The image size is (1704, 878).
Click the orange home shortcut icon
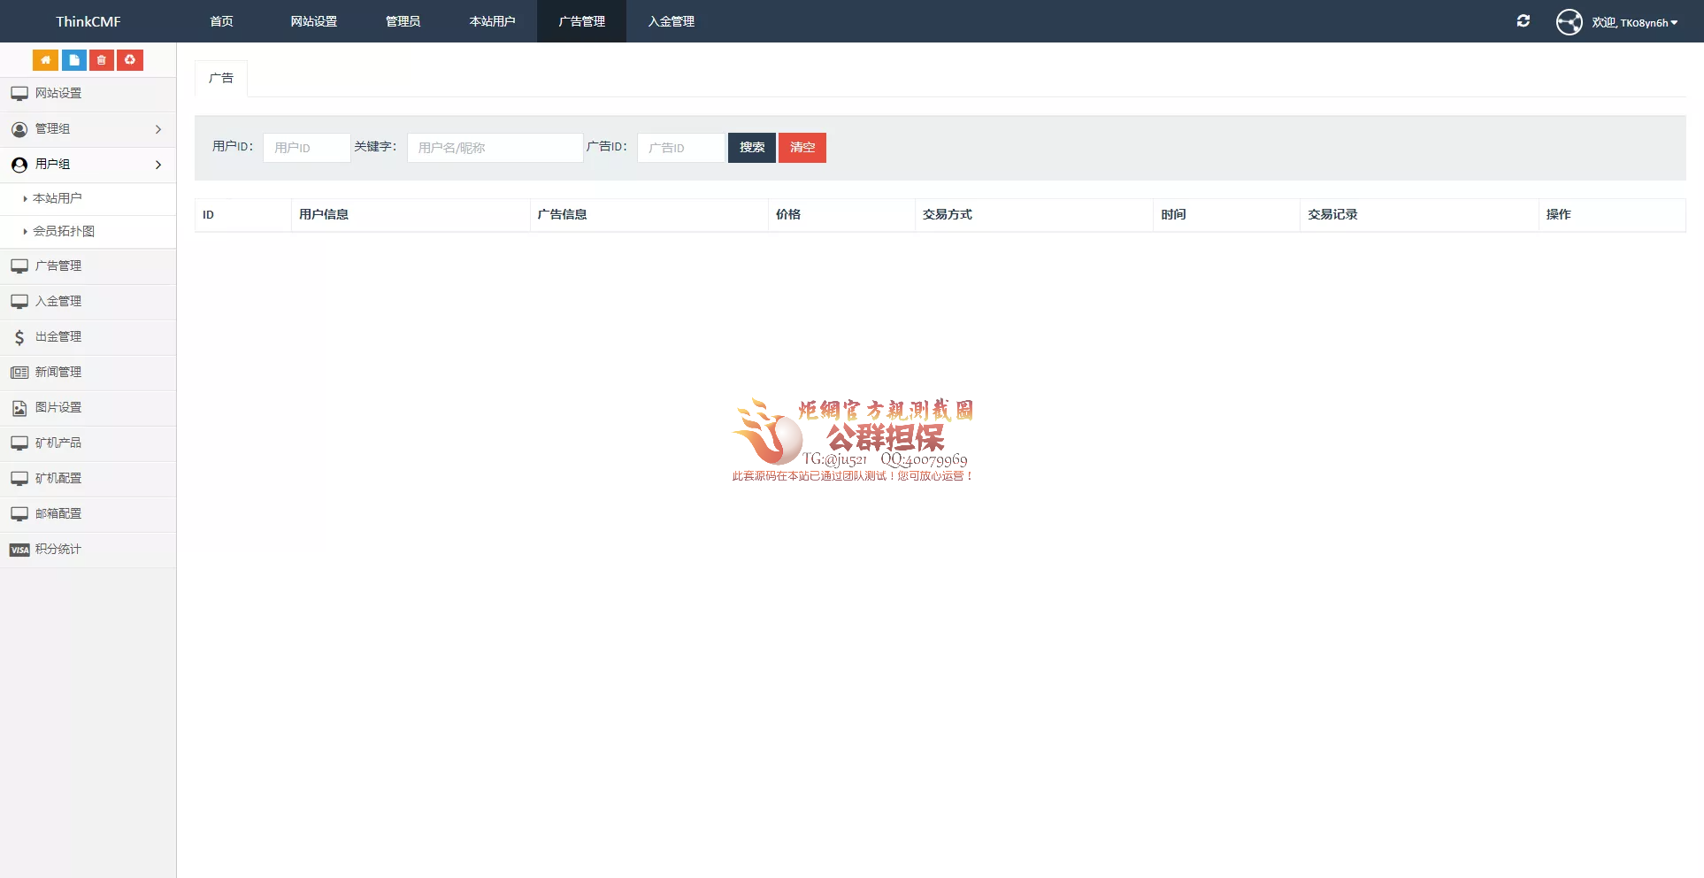point(45,60)
